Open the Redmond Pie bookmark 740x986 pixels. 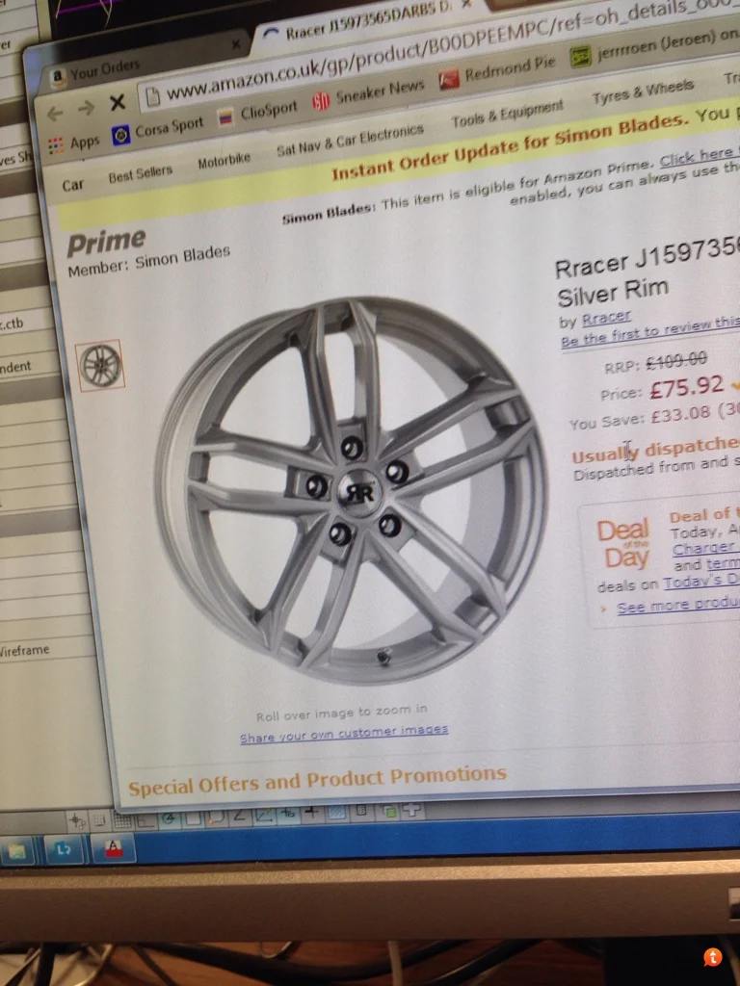point(498,70)
